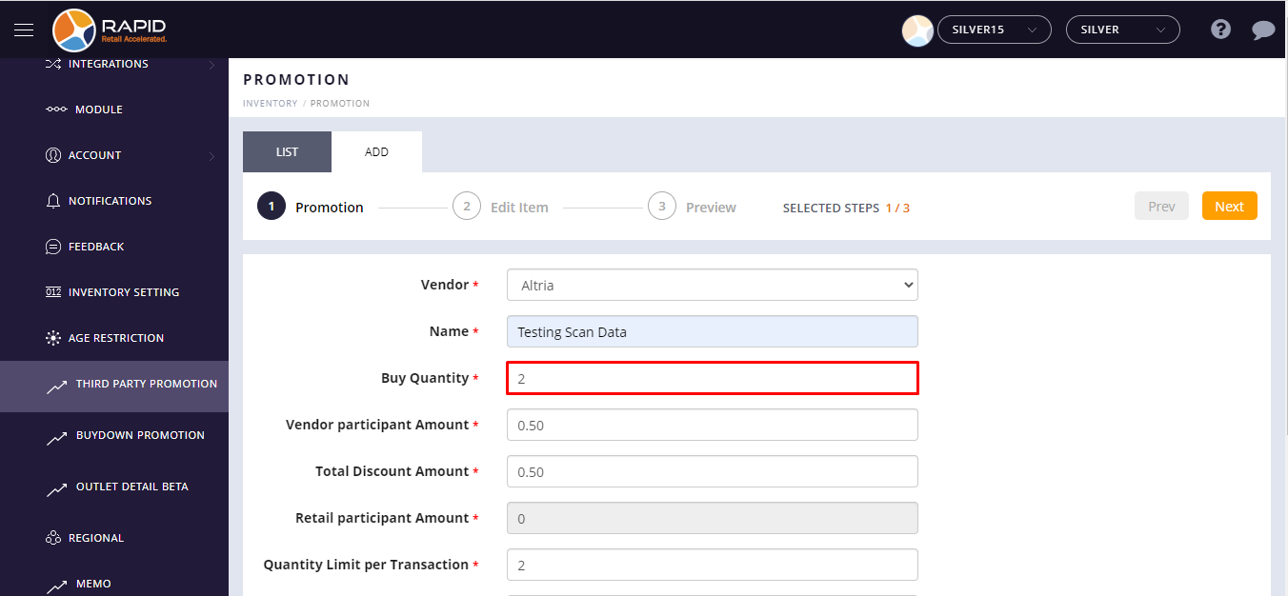Image resolution: width=1288 pixels, height=596 pixels.
Task: Click the Inventory Setting icon
Action: [53, 292]
